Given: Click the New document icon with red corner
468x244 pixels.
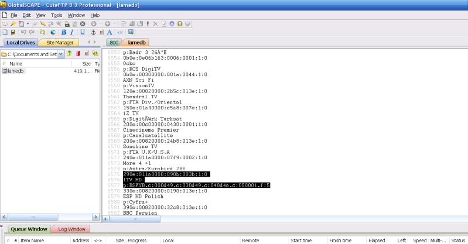Looking at the screenshot, I should (x=21, y=24).
